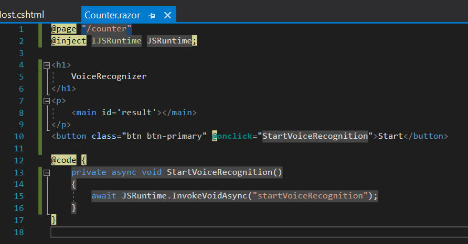This screenshot has height=244, width=468.
Task: Collapse the p element block
Action: point(47,101)
